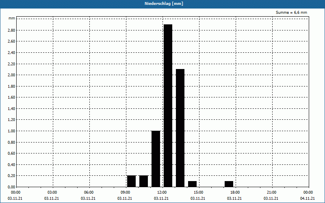Click the 03:00 time axis label
325x203 pixels.
(53, 192)
